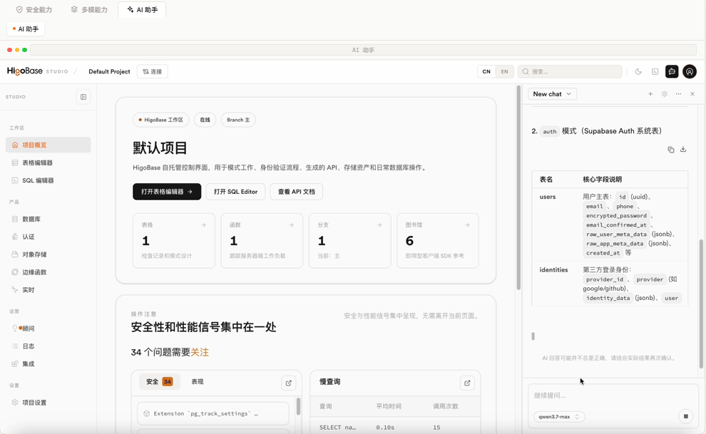Image resolution: width=706 pixels, height=434 pixels.
Task: Click the 在线 status badge
Action: [x=205, y=120]
